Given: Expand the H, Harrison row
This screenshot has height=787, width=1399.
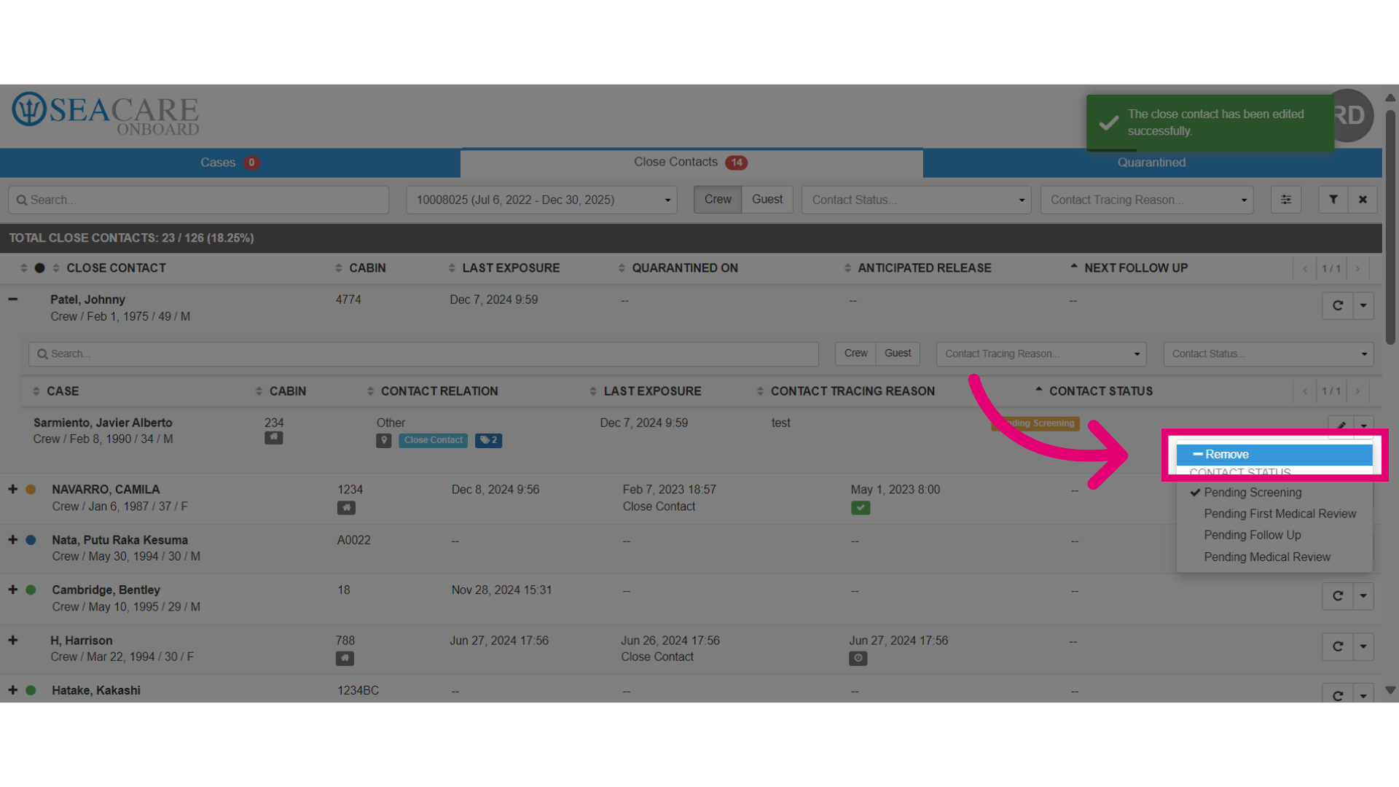Looking at the screenshot, I should [12, 641].
